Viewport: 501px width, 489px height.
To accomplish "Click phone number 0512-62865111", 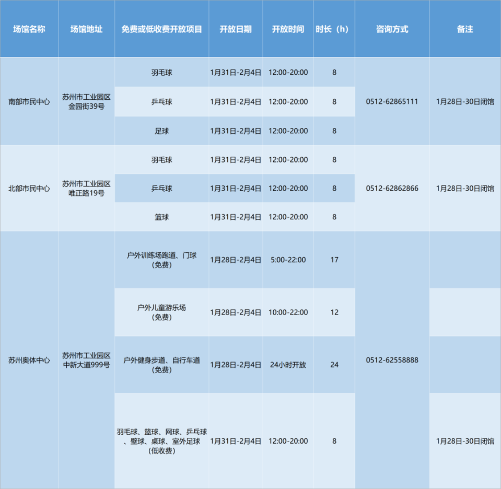I will click(392, 101).
